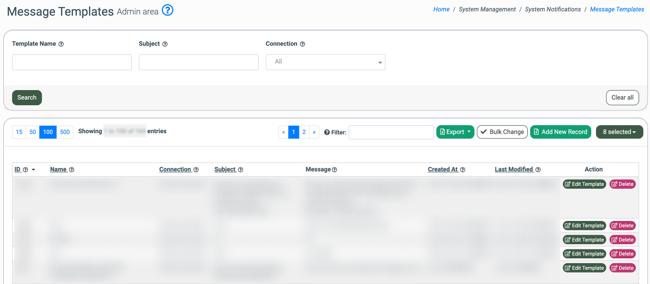
Task: Click the help icon in Created At column header
Action: (x=462, y=170)
